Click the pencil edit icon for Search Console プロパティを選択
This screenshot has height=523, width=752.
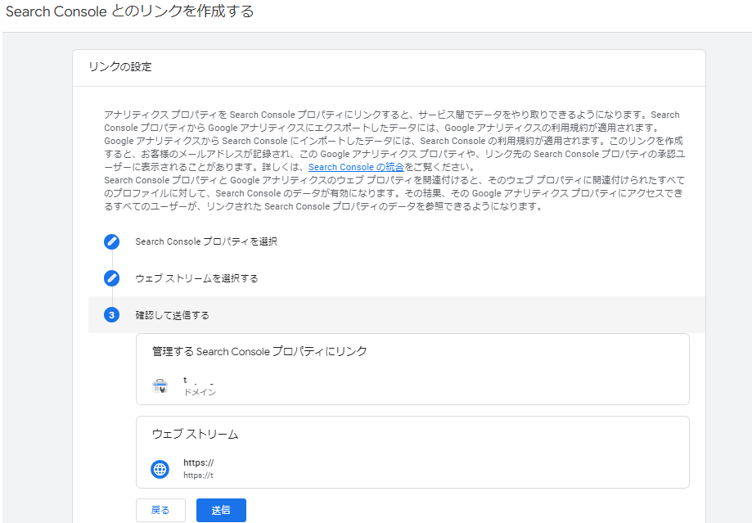click(x=112, y=241)
